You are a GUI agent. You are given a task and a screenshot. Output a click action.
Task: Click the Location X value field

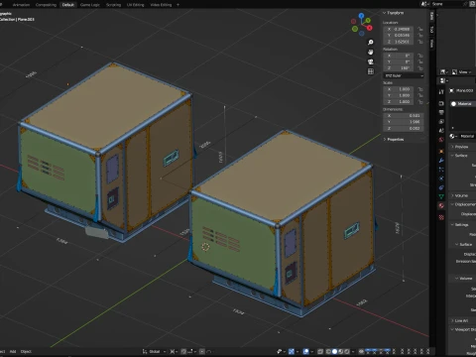click(399, 29)
